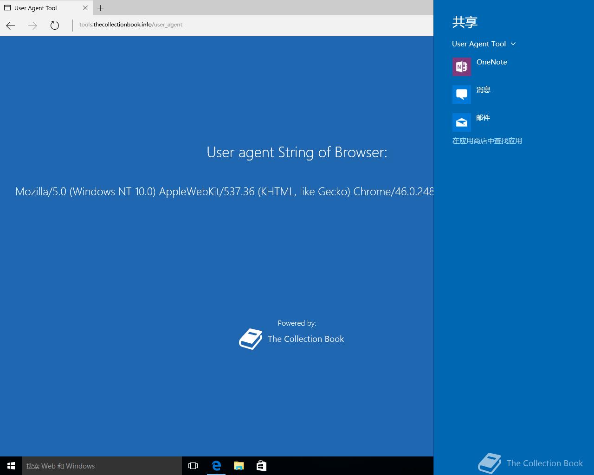
Task: Open the 在应用商店中查找应用 link
Action: [487, 141]
